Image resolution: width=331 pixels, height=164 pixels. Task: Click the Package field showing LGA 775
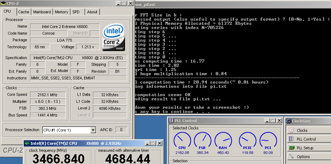[65, 40]
